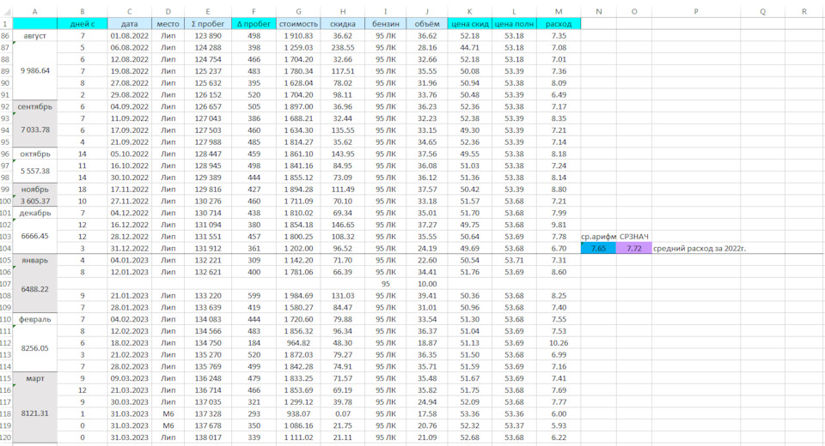Select the 10.26 consumption value cell
825x446 pixels.
click(x=559, y=343)
